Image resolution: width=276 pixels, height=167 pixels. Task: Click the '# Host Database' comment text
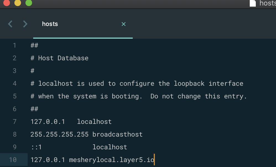(x=59, y=58)
